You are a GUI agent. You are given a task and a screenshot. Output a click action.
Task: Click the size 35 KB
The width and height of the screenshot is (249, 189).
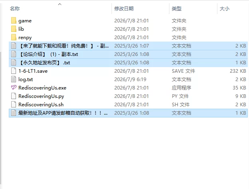(x=239, y=88)
